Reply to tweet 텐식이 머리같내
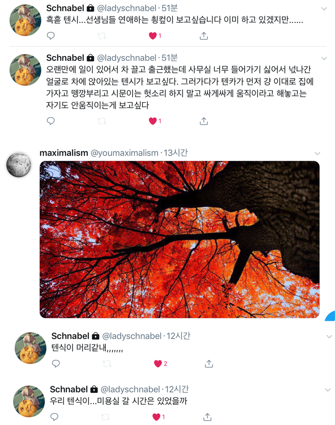Screen dimensions: 335x425 point(56,363)
